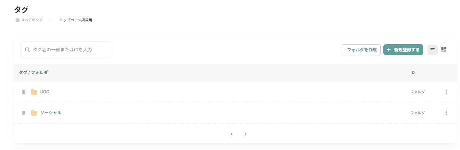Click the フォルダを作成 button

click(x=361, y=50)
